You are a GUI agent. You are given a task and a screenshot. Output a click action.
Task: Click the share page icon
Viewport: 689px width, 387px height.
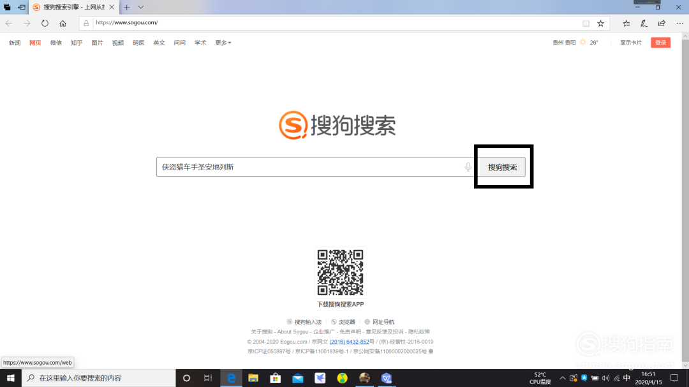662,24
